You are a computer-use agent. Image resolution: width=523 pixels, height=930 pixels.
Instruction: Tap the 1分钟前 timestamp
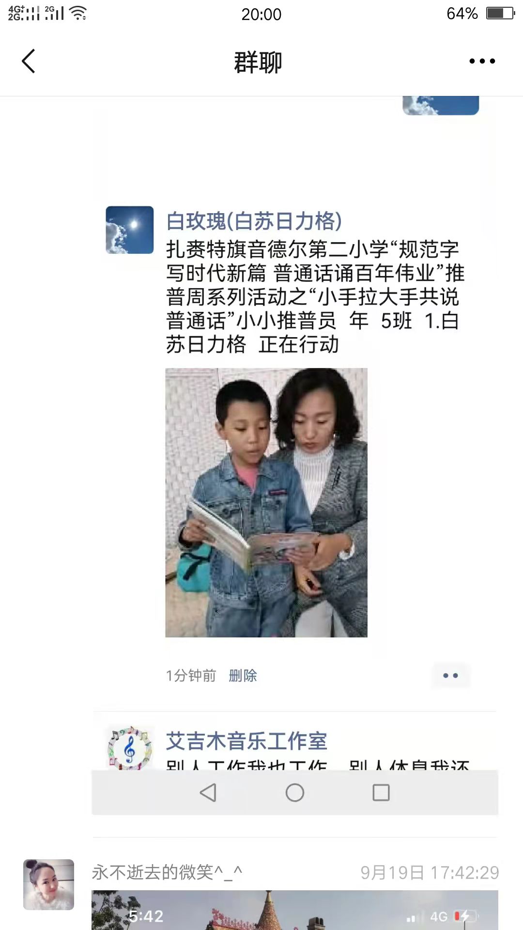point(191,675)
